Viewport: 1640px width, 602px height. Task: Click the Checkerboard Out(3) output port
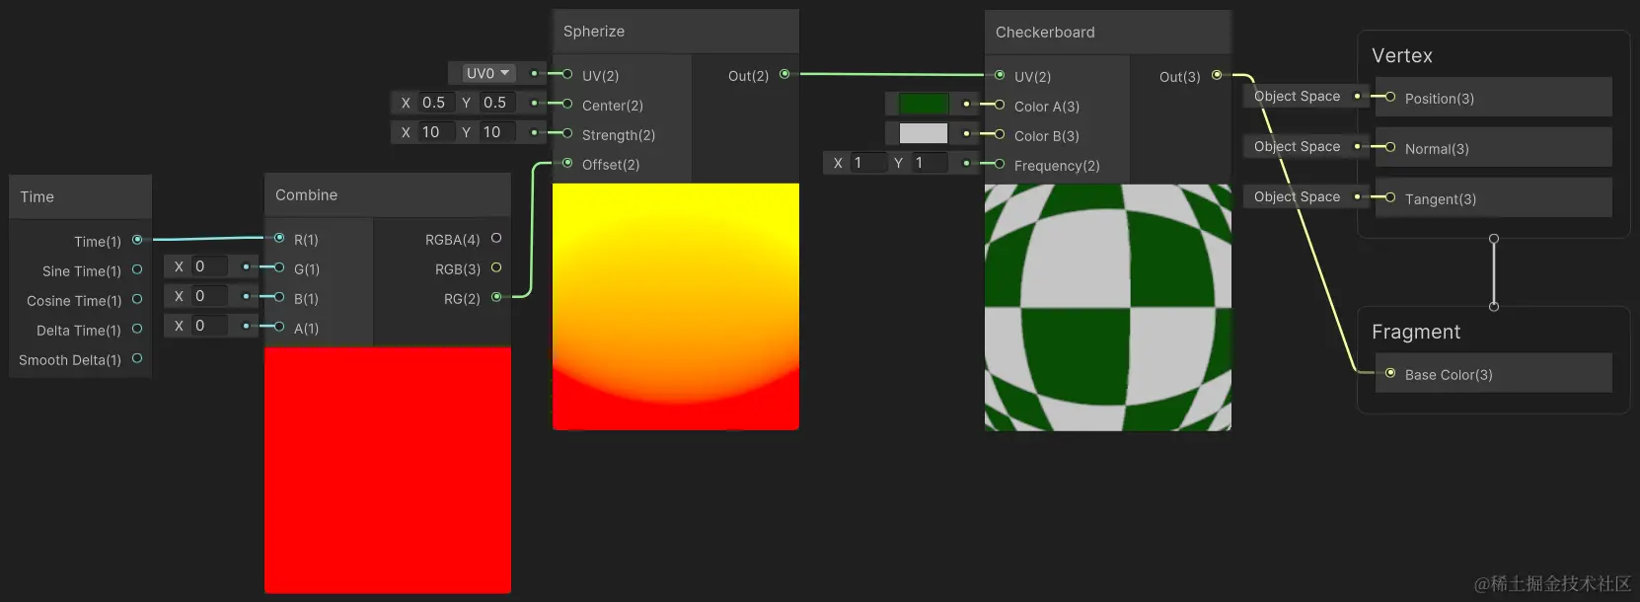pos(1217,75)
